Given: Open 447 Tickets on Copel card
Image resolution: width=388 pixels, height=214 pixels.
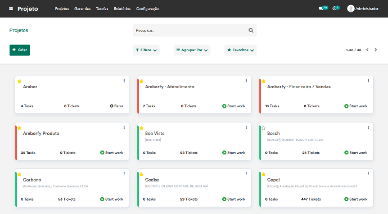Looking at the screenshot, I should [311, 199].
